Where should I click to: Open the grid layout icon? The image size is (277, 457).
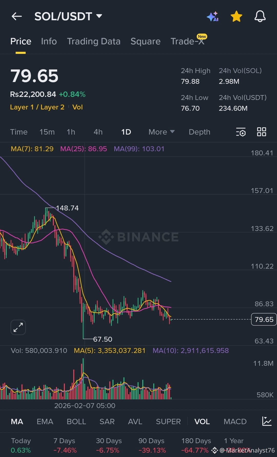(262, 132)
